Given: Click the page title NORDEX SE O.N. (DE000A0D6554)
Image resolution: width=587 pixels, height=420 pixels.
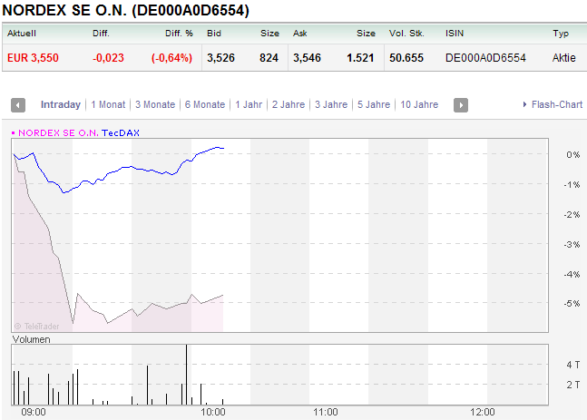Looking at the screenshot, I should (126, 10).
